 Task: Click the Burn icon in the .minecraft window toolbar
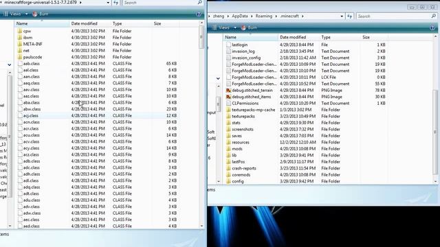pyautogui.click(x=243, y=27)
